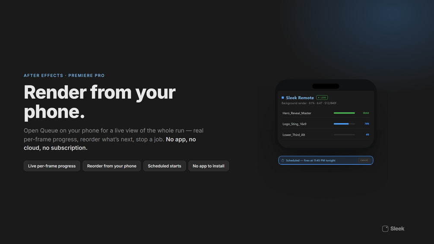The image size is (434, 244).
Task: Click the phone mockup's notch pill
Action: 326,86
